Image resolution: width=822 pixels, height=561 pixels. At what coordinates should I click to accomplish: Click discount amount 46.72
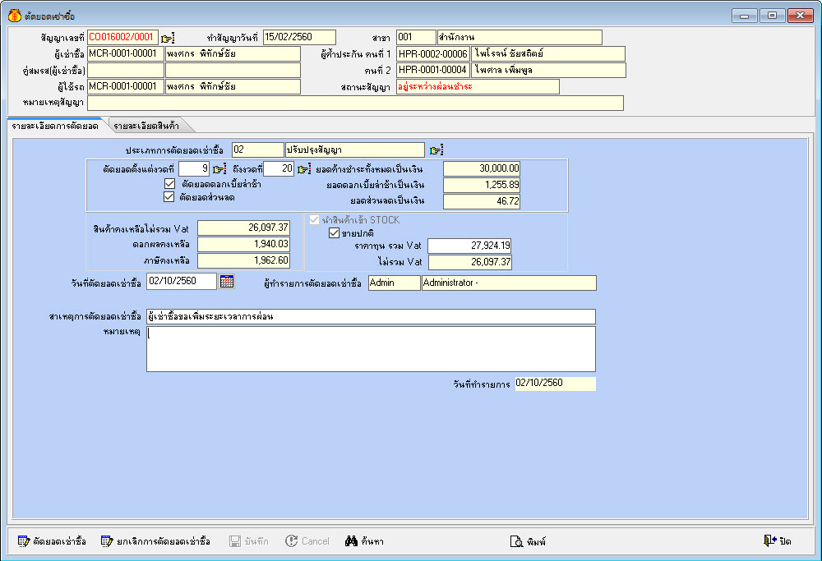click(x=481, y=201)
